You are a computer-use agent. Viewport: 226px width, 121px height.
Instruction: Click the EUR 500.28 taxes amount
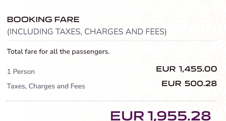click(x=189, y=83)
